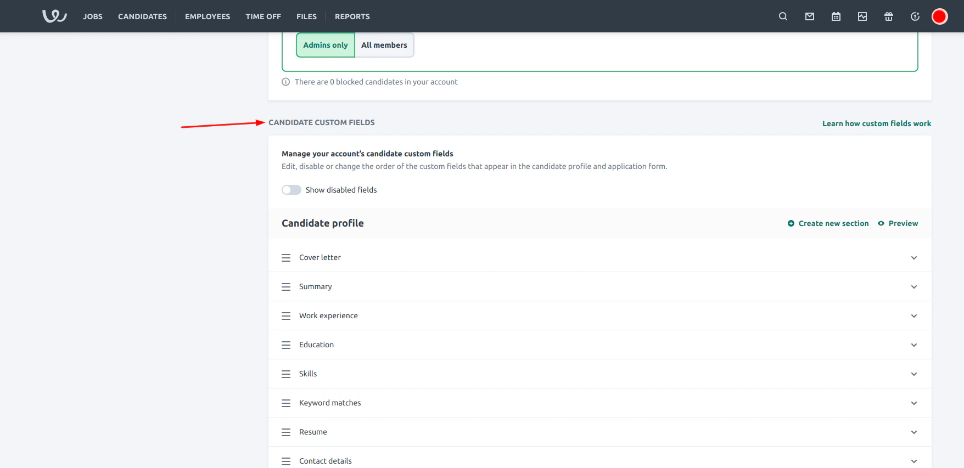Open the search icon in the header
964x468 pixels.
(783, 16)
